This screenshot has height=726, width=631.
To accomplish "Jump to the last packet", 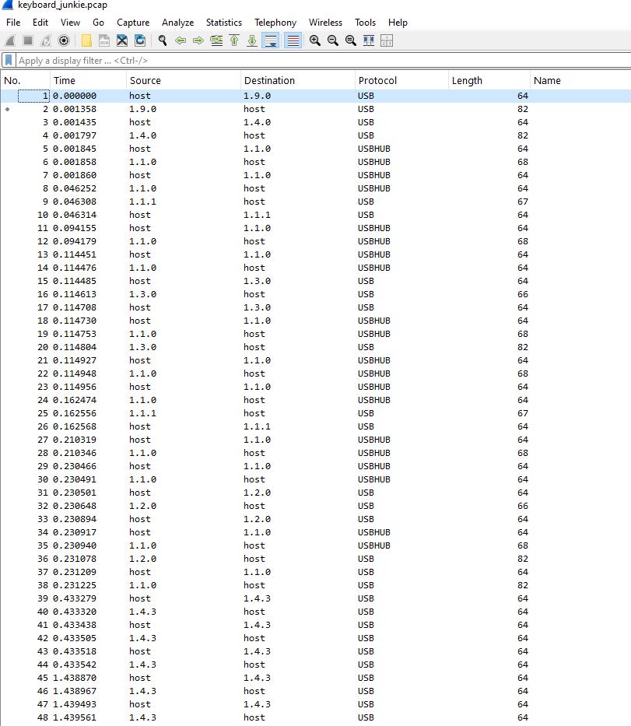I will tap(252, 40).
